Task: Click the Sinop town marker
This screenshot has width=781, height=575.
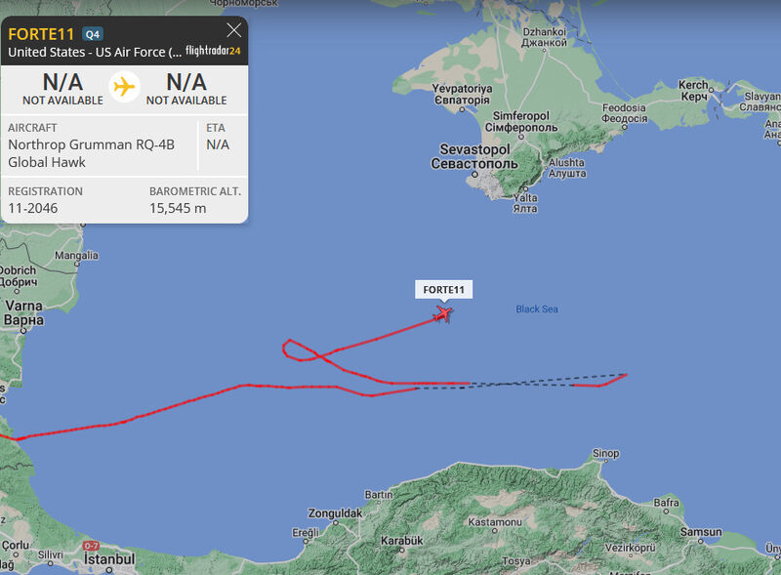Action: pyautogui.click(x=605, y=461)
